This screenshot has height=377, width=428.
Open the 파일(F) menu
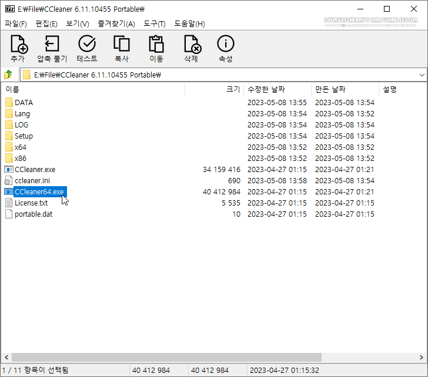click(16, 24)
